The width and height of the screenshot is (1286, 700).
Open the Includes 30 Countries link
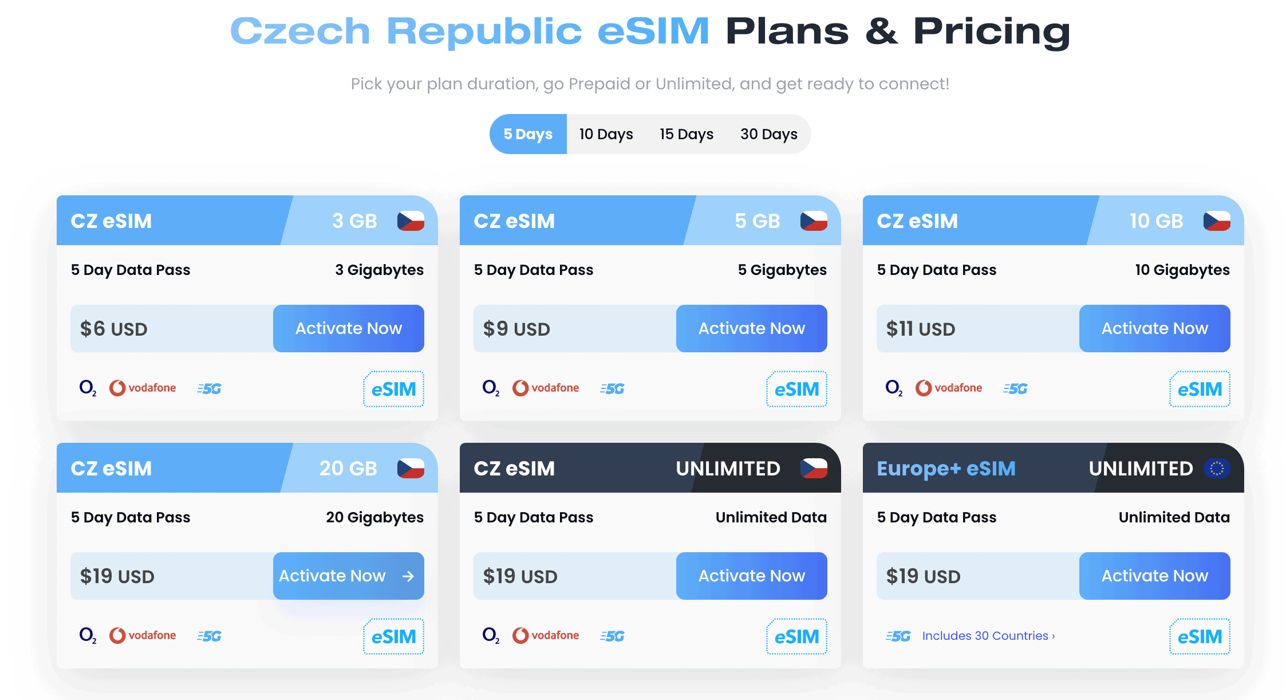(x=988, y=636)
